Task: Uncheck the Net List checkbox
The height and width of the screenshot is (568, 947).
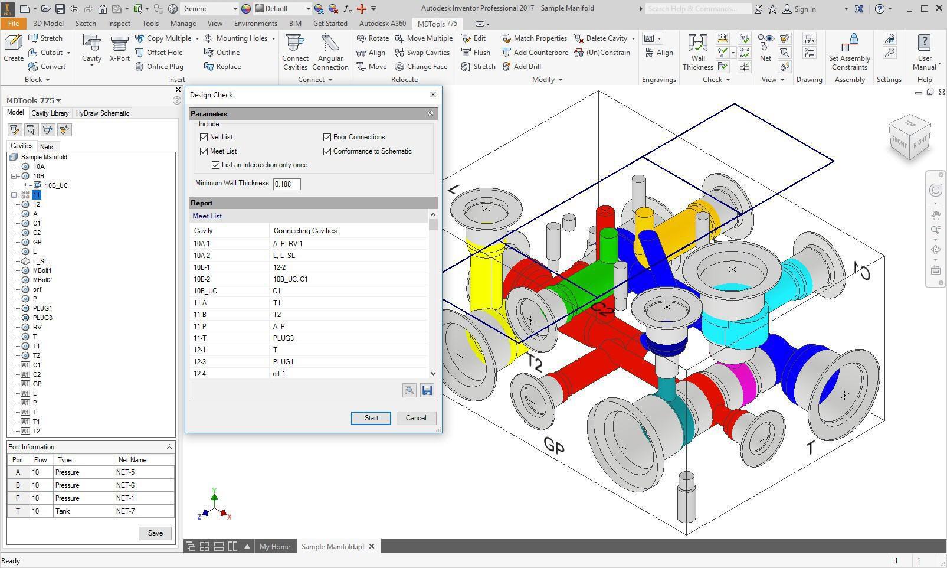Action: (204, 137)
